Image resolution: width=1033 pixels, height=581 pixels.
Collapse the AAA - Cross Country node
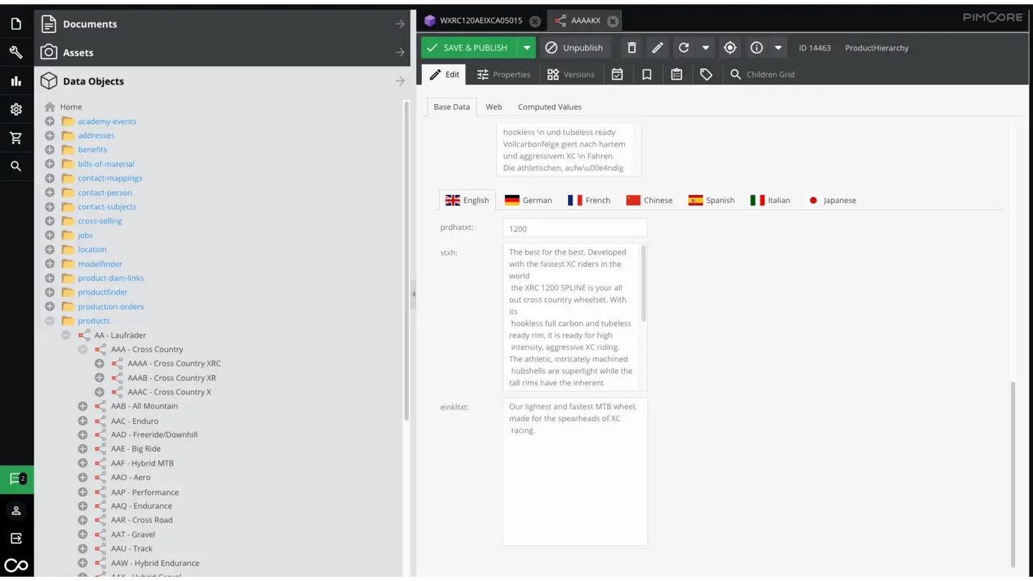82,349
